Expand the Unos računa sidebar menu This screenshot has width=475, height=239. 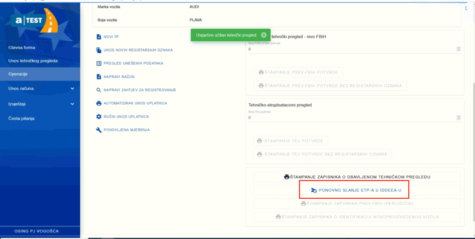tap(72, 88)
